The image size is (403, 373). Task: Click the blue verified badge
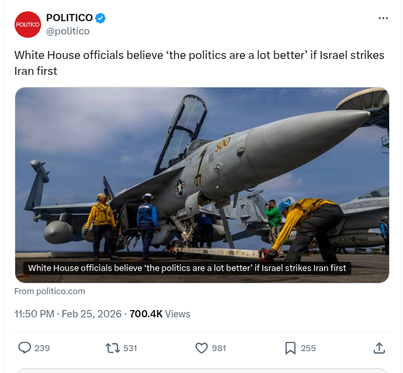tap(101, 18)
